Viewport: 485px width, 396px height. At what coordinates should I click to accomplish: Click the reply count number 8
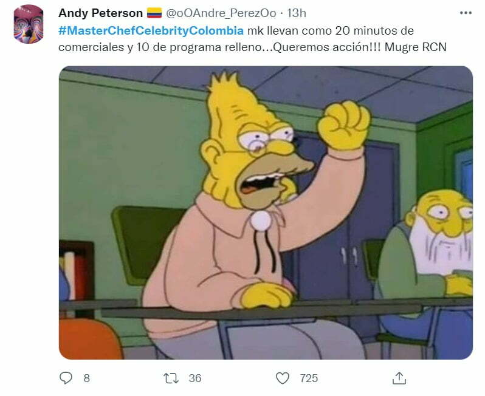coord(86,378)
